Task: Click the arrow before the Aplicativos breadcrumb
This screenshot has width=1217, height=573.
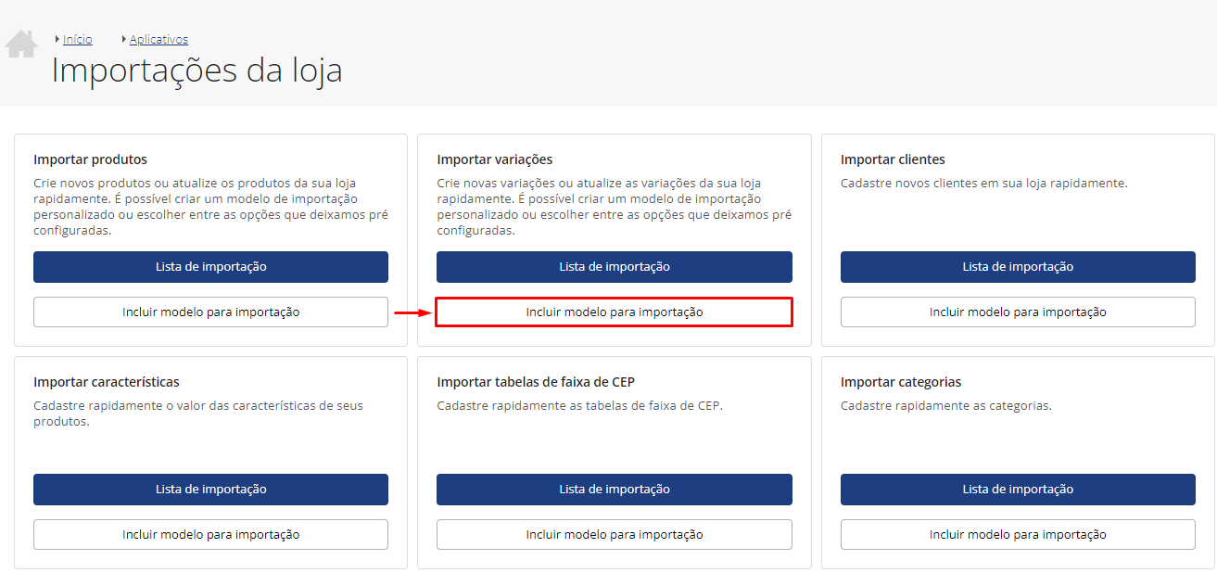Action: tap(124, 39)
